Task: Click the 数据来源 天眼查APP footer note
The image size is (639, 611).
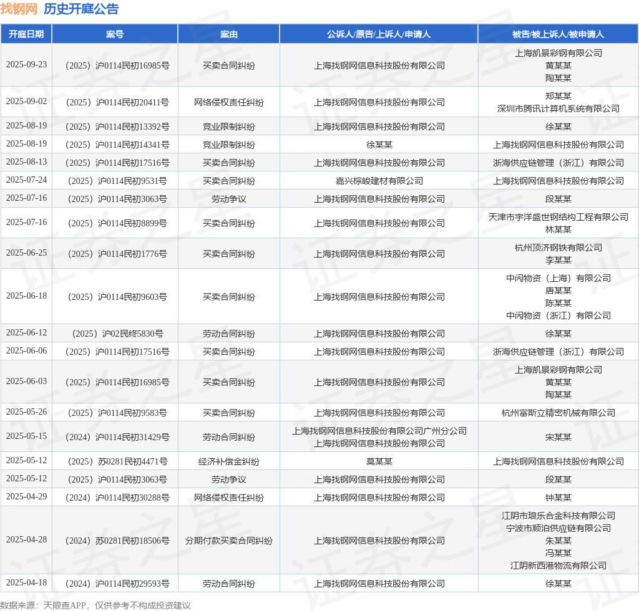Action: [x=95, y=605]
